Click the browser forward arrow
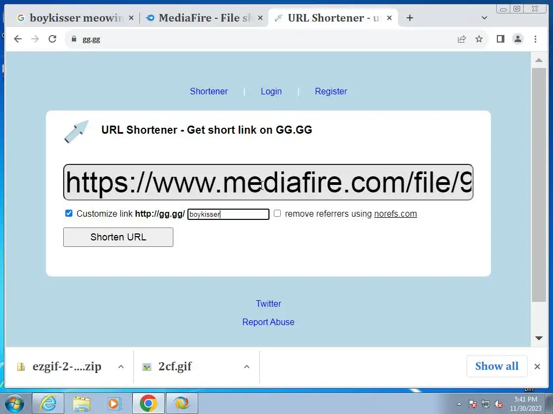 point(35,39)
